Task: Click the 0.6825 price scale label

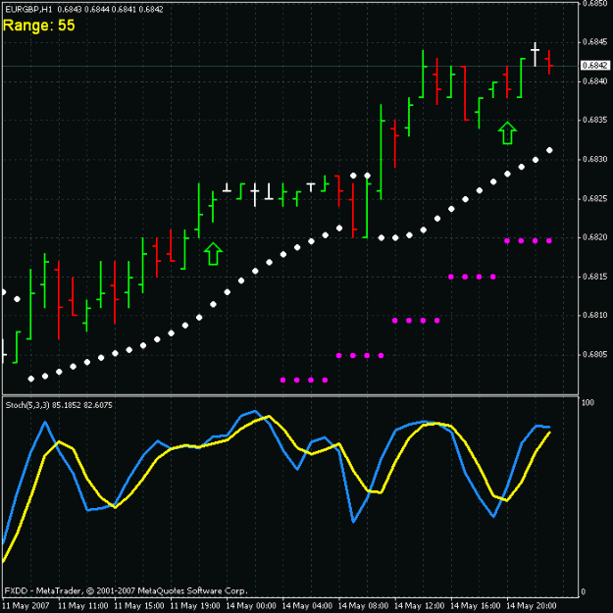Action: tap(594, 198)
